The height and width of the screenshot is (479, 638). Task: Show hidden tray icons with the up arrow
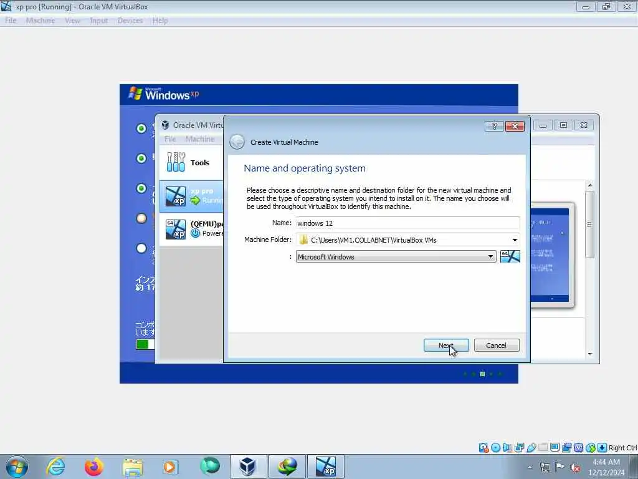530,467
